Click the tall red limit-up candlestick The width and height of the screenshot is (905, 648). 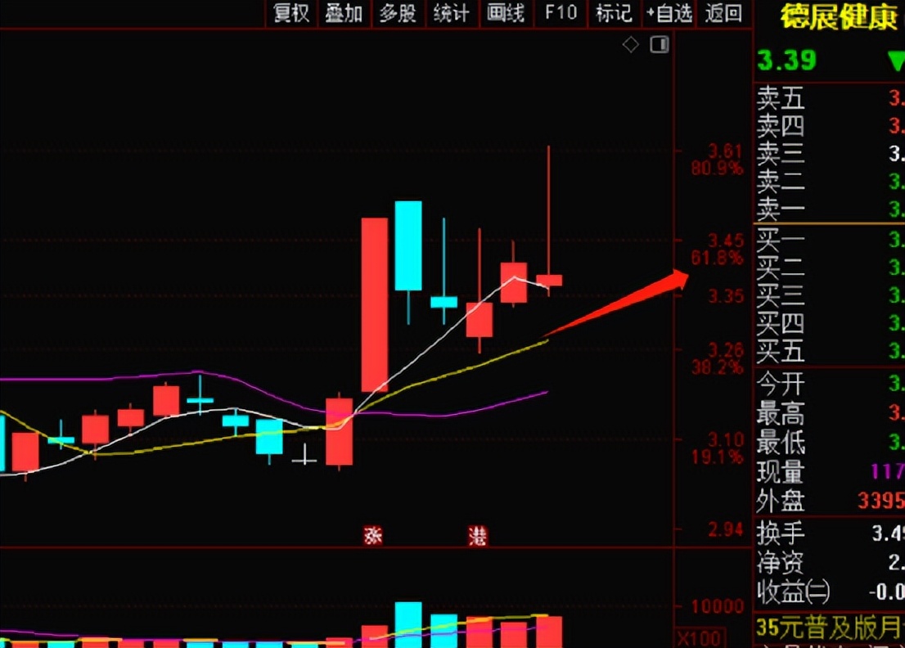click(x=375, y=304)
